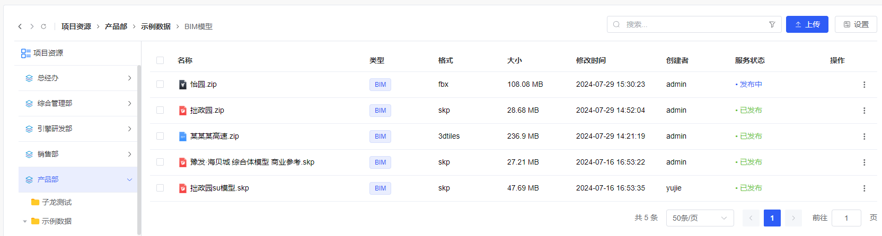
Task: Click the filter funnel icon in search box
Action: point(772,24)
